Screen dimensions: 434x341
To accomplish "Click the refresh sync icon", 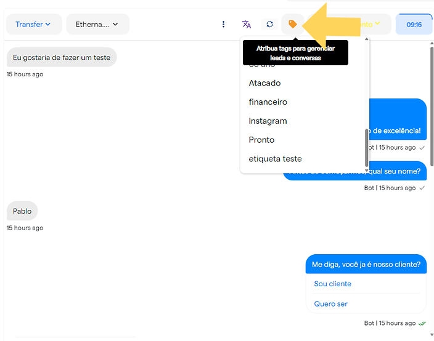I will point(269,24).
